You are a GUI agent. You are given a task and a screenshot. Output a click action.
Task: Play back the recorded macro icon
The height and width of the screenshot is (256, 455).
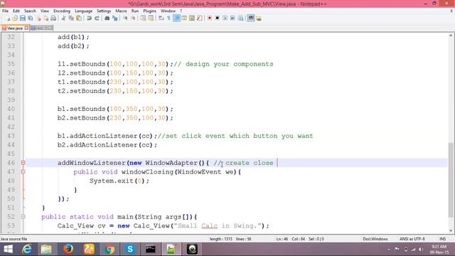[x=225, y=18]
